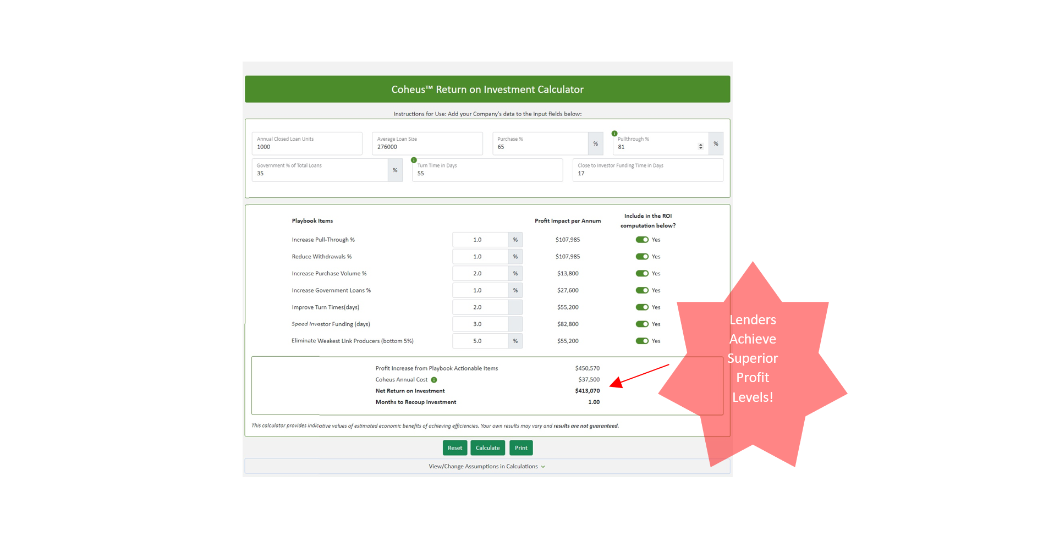The height and width of the screenshot is (542, 1043).
Task: Click Annual Closed Loan Units input field
Action: [x=307, y=143]
